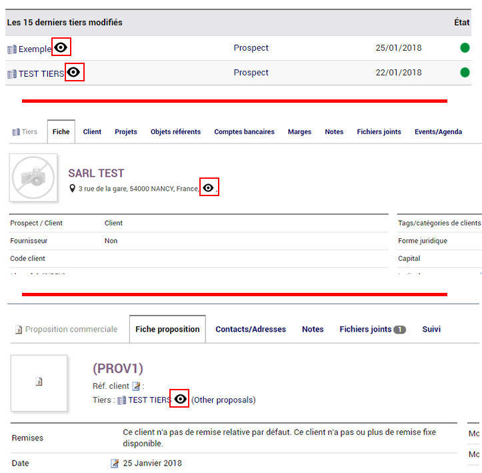
Task: Click the eye icon next to Exemple
Action: click(x=61, y=47)
